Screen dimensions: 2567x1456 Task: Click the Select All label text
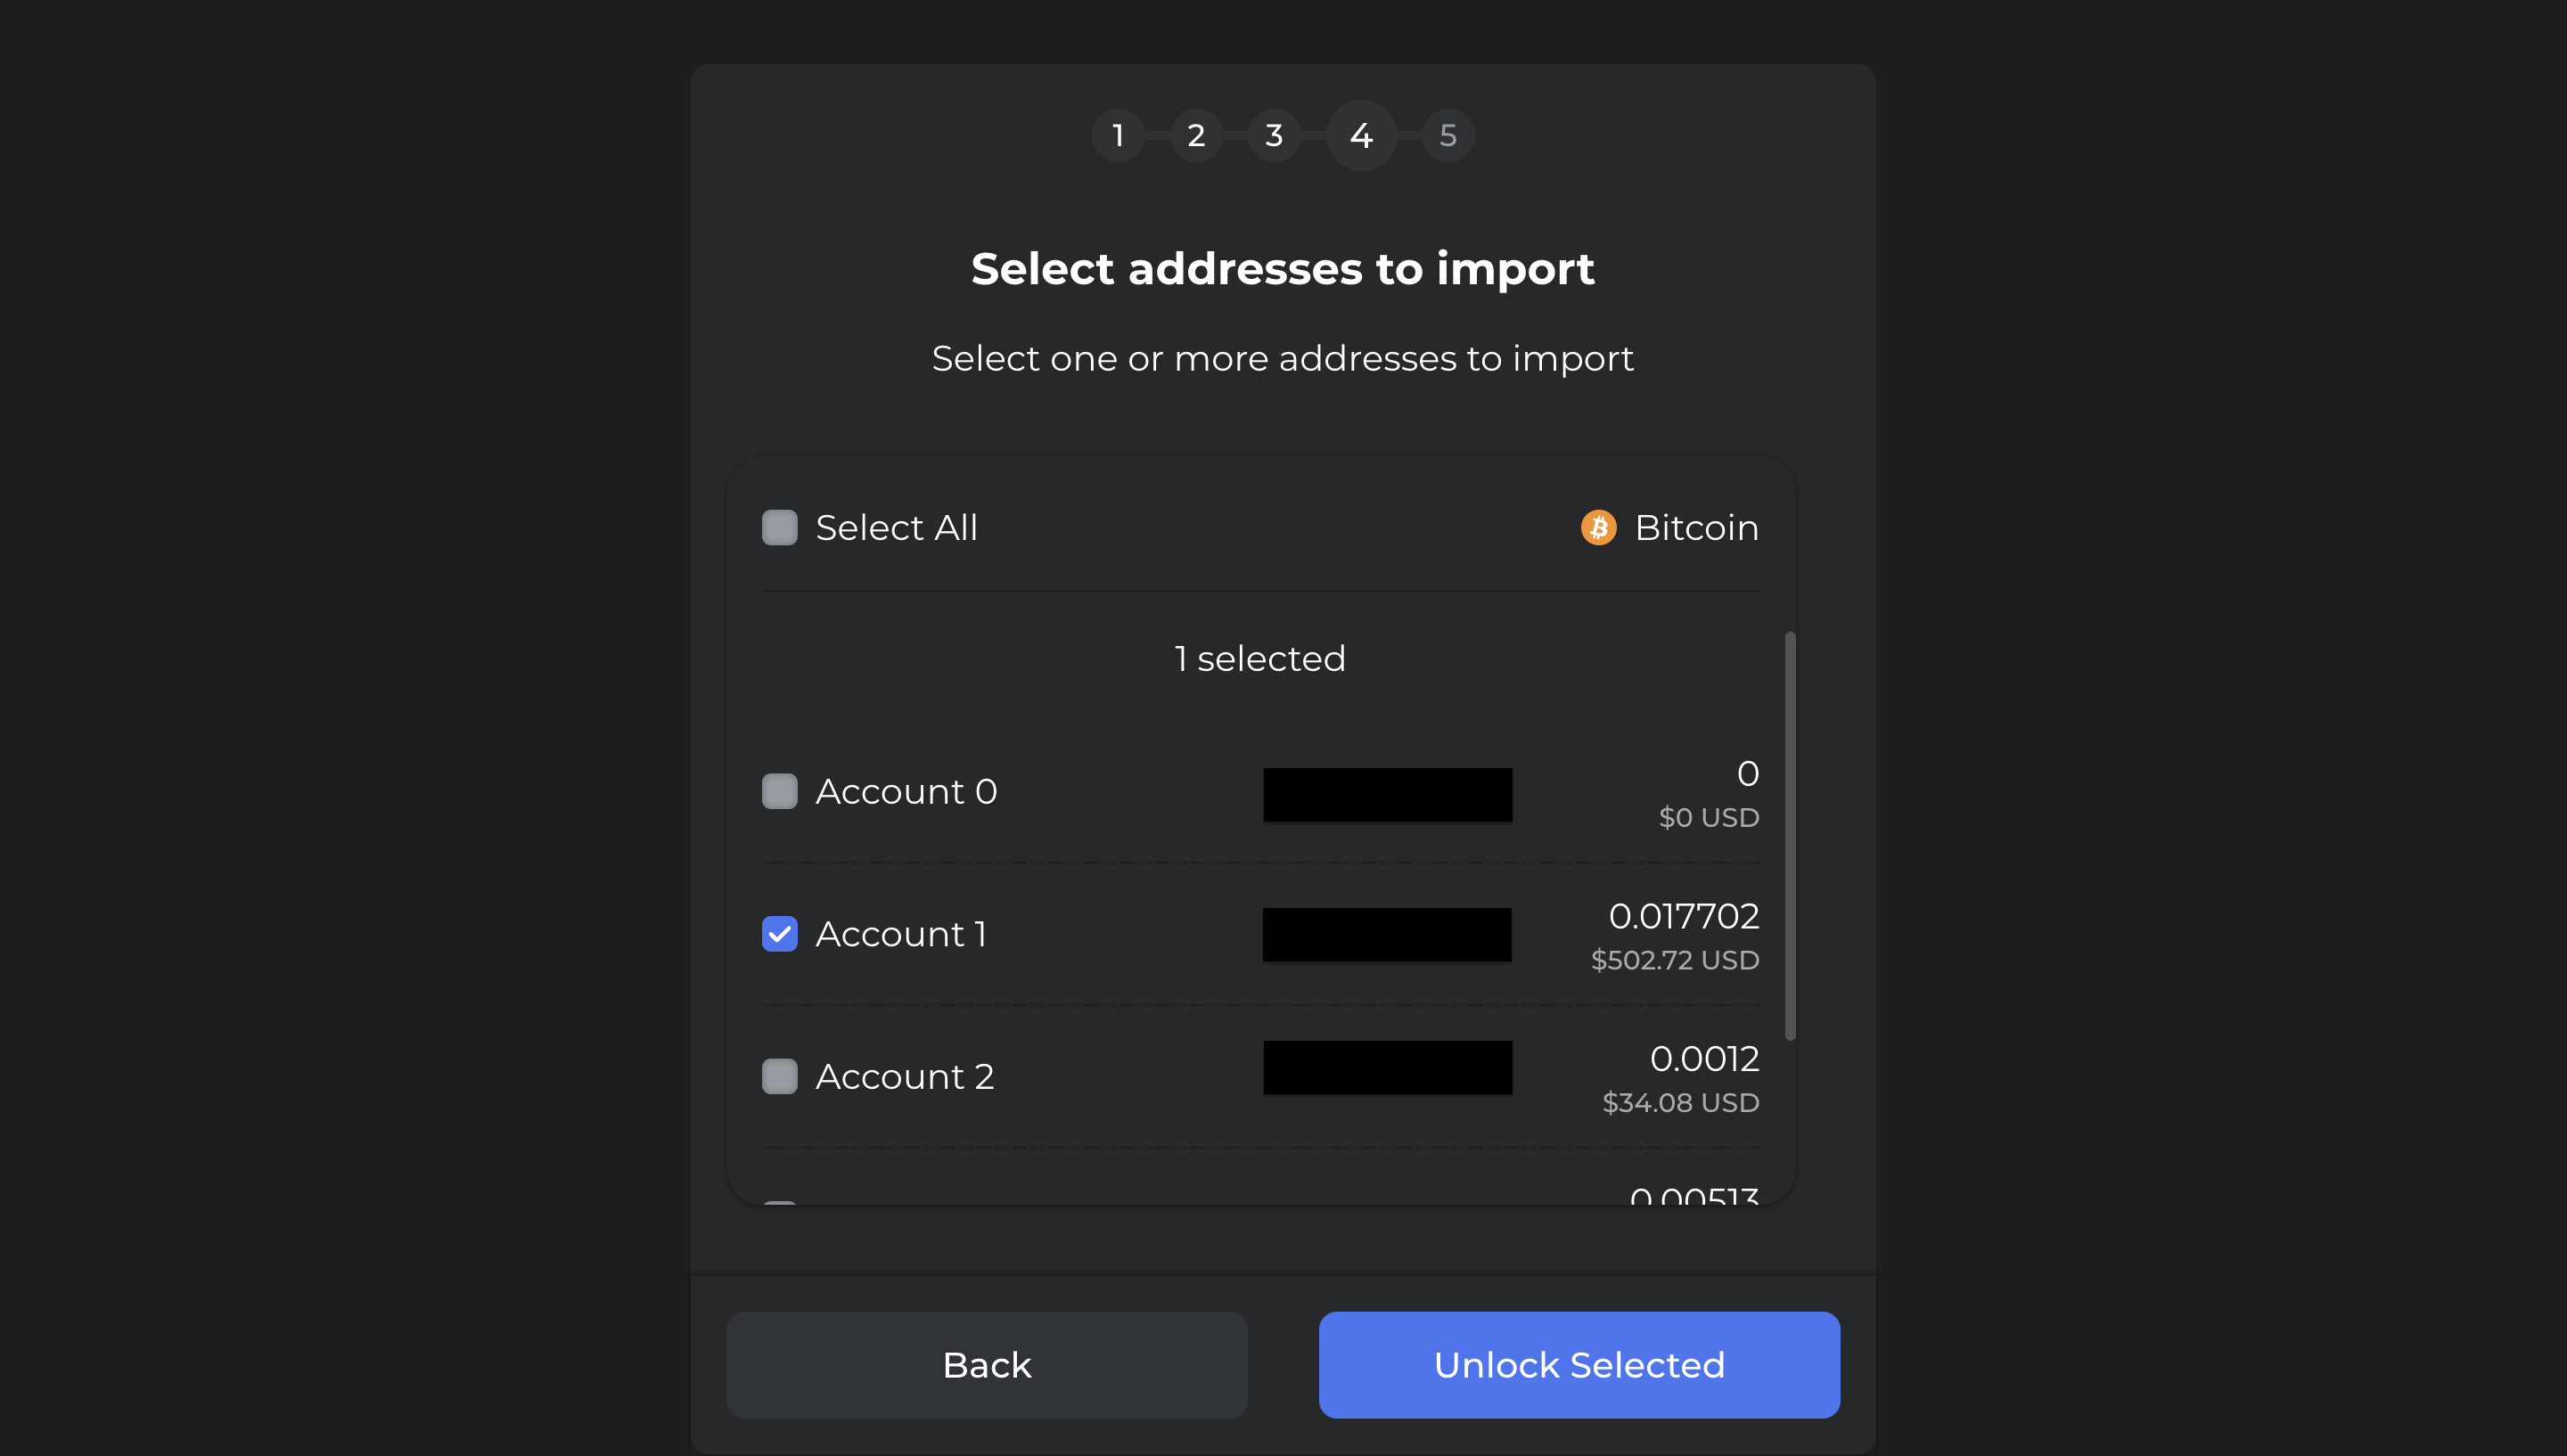click(896, 527)
